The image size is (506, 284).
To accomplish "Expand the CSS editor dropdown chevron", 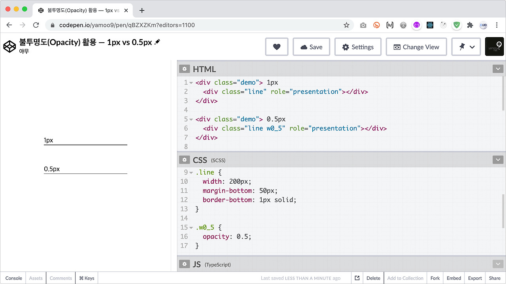I will (497, 160).
